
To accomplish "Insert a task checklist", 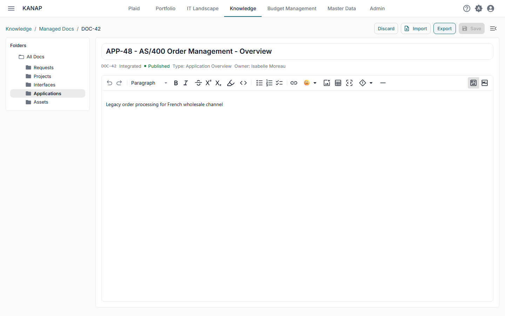I will tap(279, 83).
